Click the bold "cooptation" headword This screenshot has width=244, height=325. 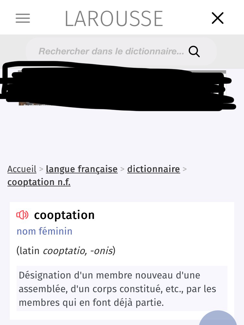64,215
